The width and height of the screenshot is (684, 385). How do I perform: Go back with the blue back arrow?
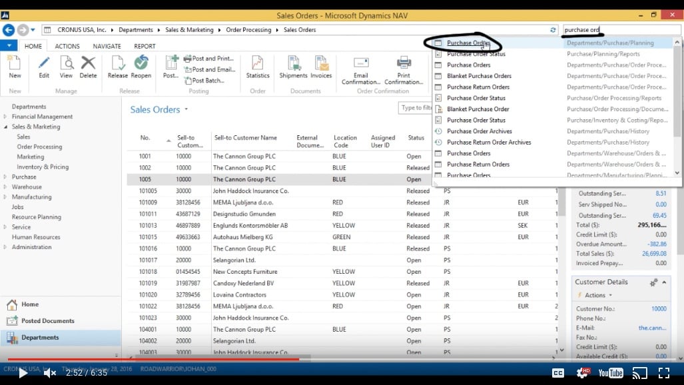(x=8, y=30)
